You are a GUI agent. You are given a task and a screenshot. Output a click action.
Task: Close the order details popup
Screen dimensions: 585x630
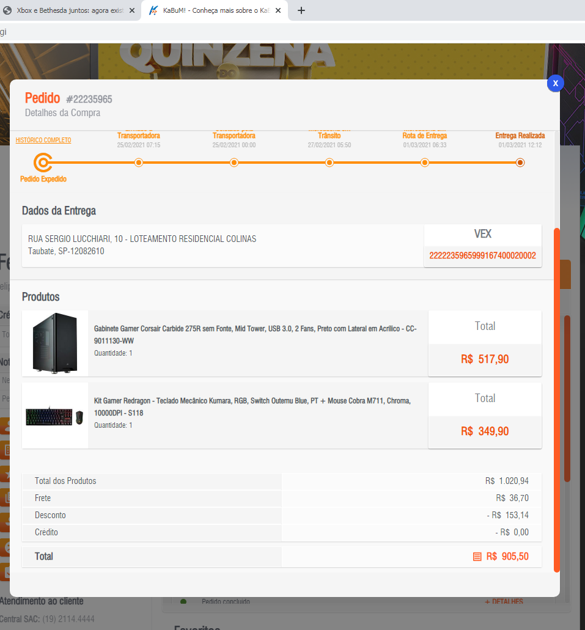555,84
